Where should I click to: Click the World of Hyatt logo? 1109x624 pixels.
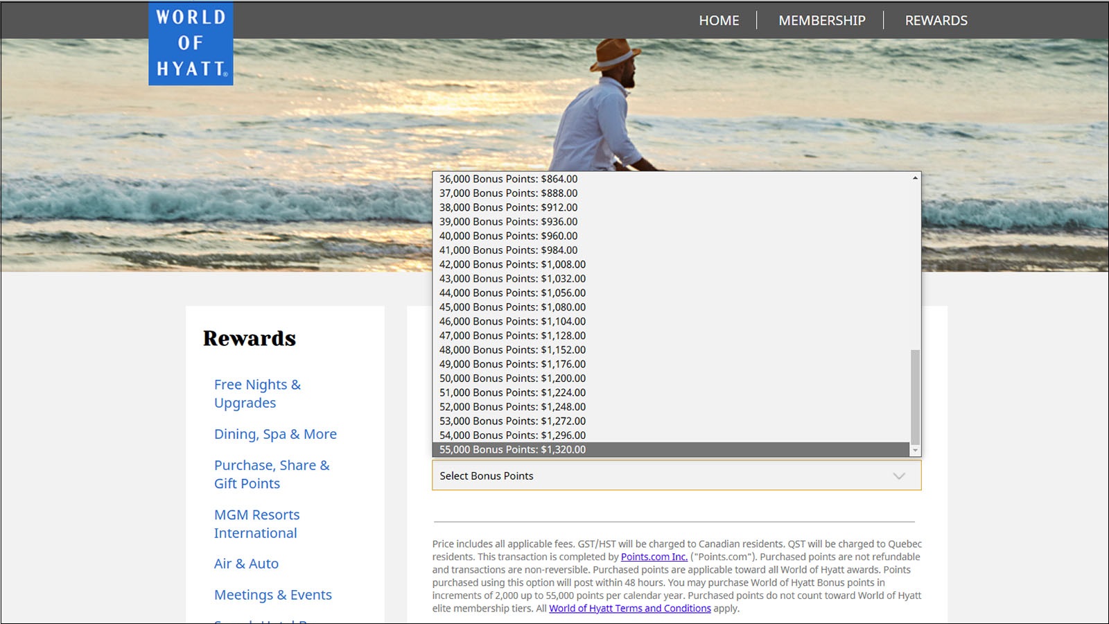(191, 43)
